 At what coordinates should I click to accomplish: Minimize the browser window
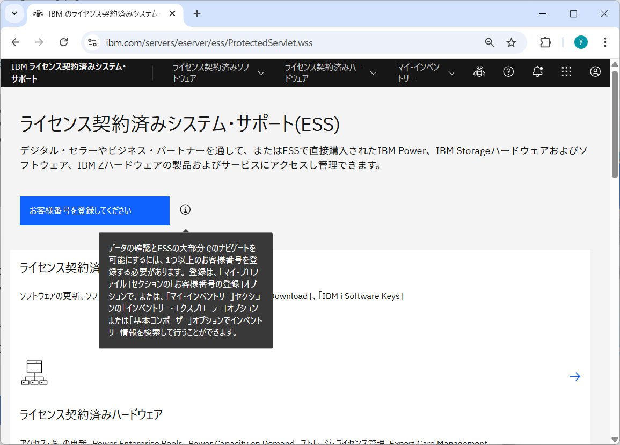543,13
